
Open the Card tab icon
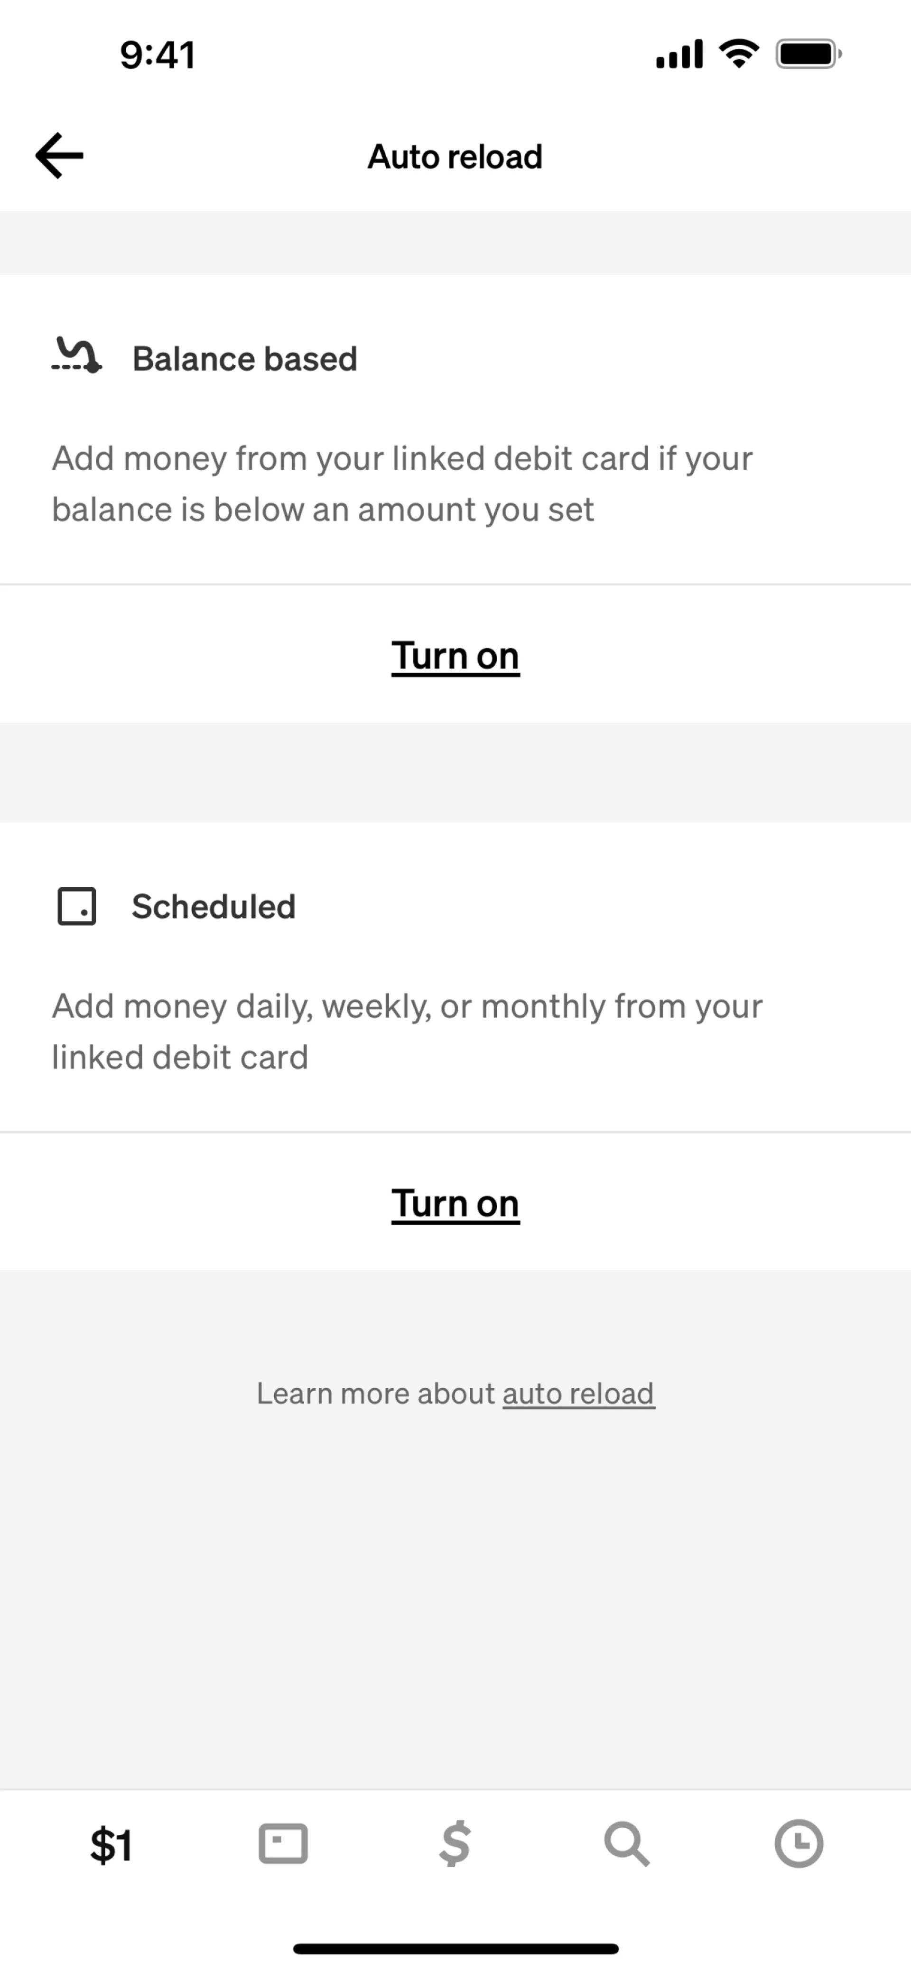(283, 1844)
